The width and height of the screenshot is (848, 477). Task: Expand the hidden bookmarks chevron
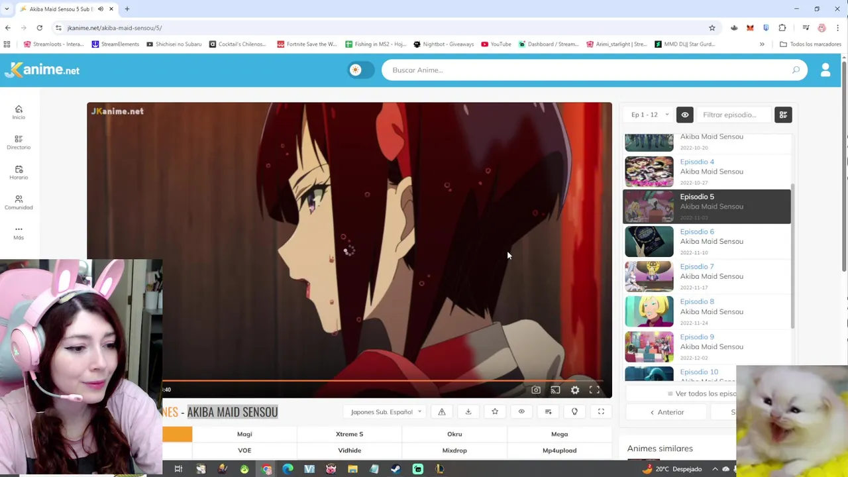(x=762, y=44)
